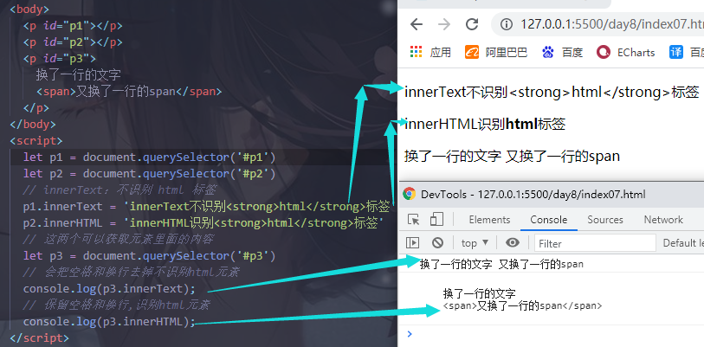Click the rendered innerText不识别 paragraph on the page
The image size is (704, 347).
tap(552, 92)
